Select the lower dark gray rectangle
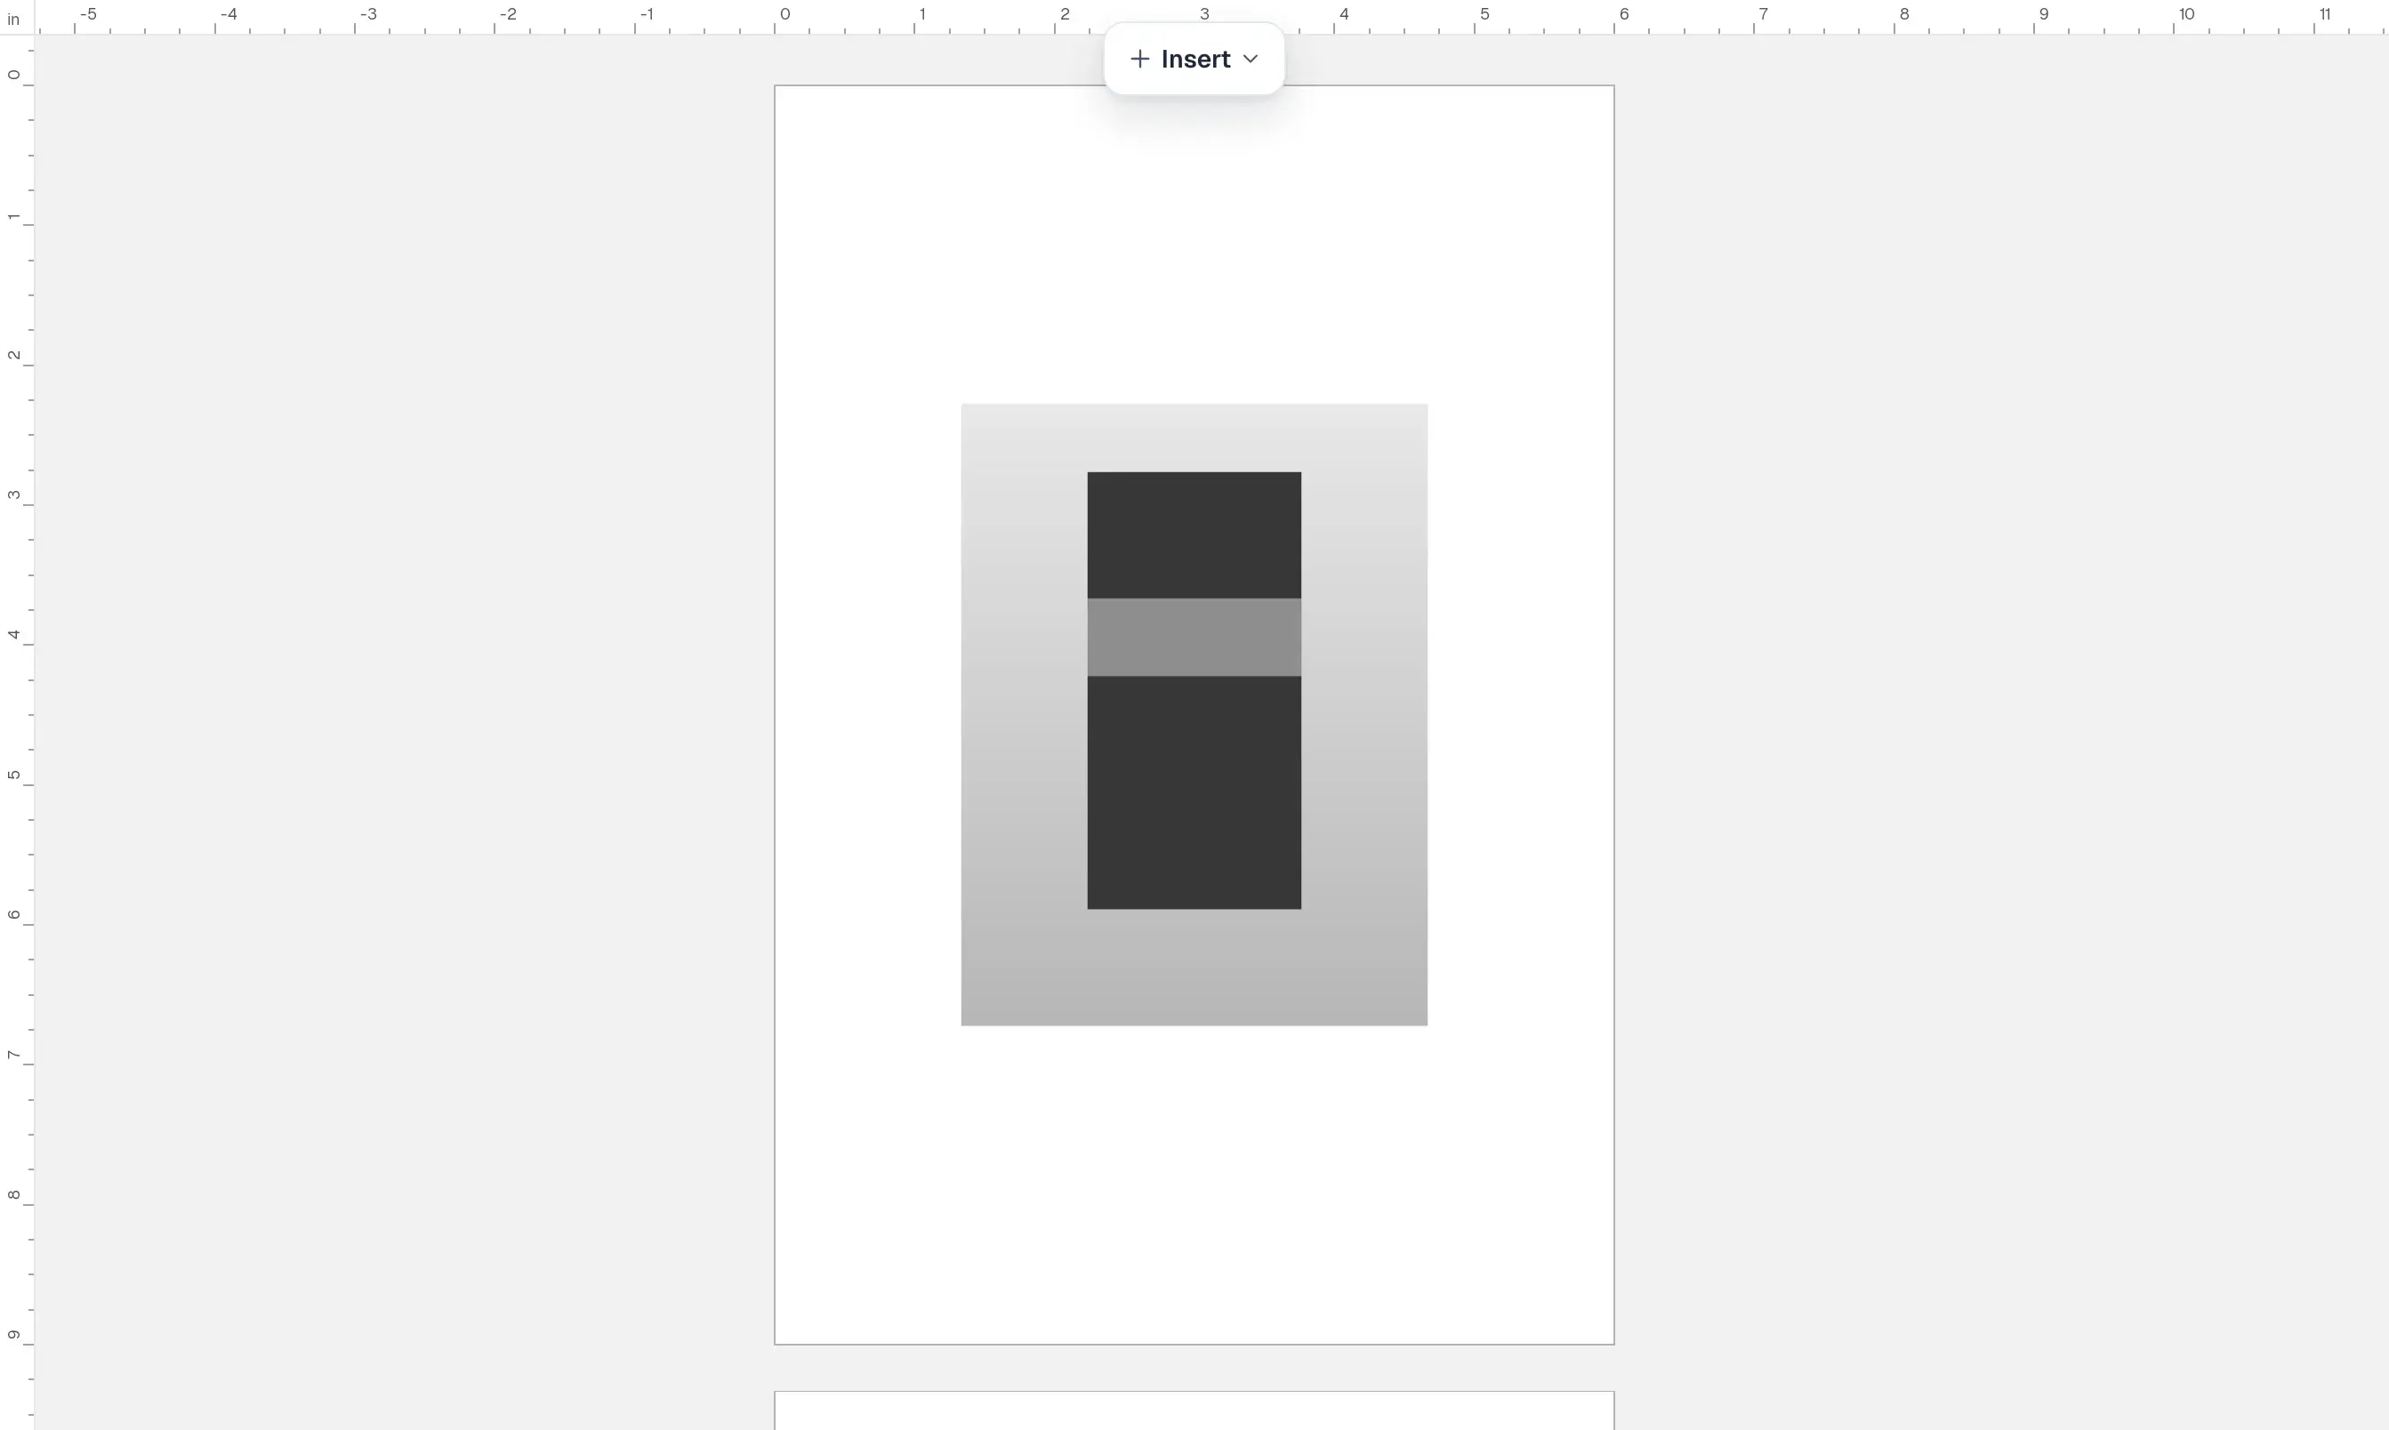 [x=1194, y=792]
